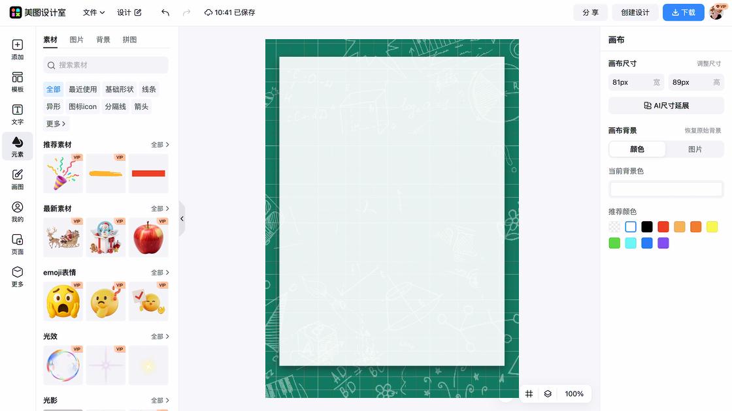732x411 pixels.
Task: Filter by 最近使用 chip
Action: point(82,89)
